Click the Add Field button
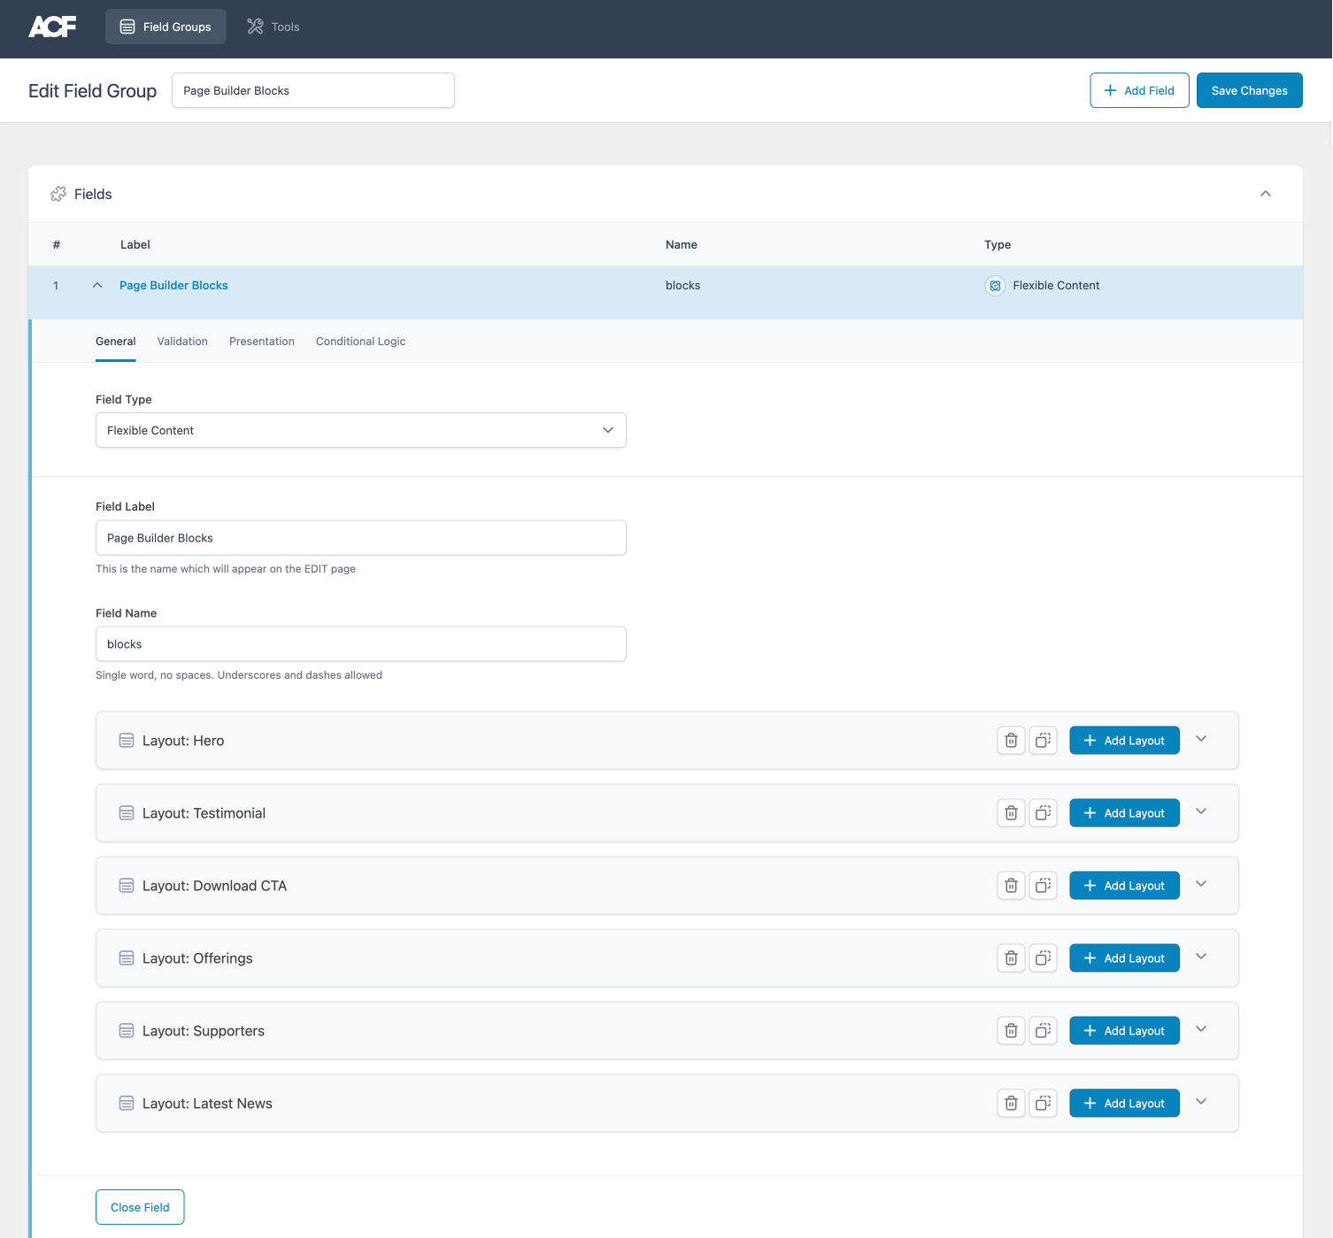Image resolution: width=1333 pixels, height=1238 pixels. pos(1139,90)
